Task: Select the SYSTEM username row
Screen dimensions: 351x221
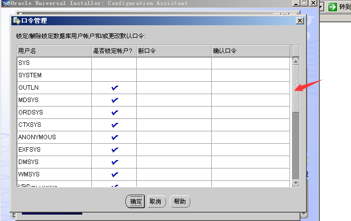Action: (54, 75)
